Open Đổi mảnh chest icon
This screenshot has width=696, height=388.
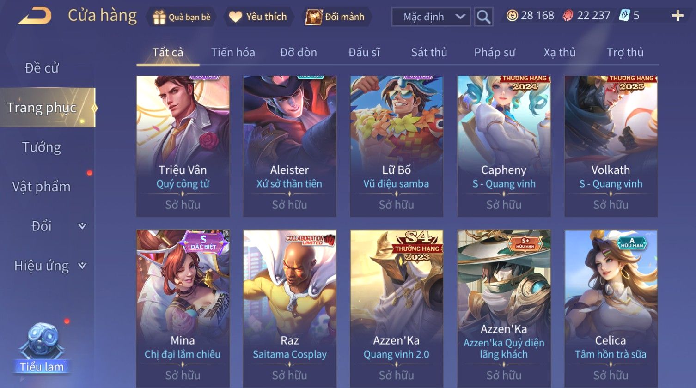(x=314, y=17)
